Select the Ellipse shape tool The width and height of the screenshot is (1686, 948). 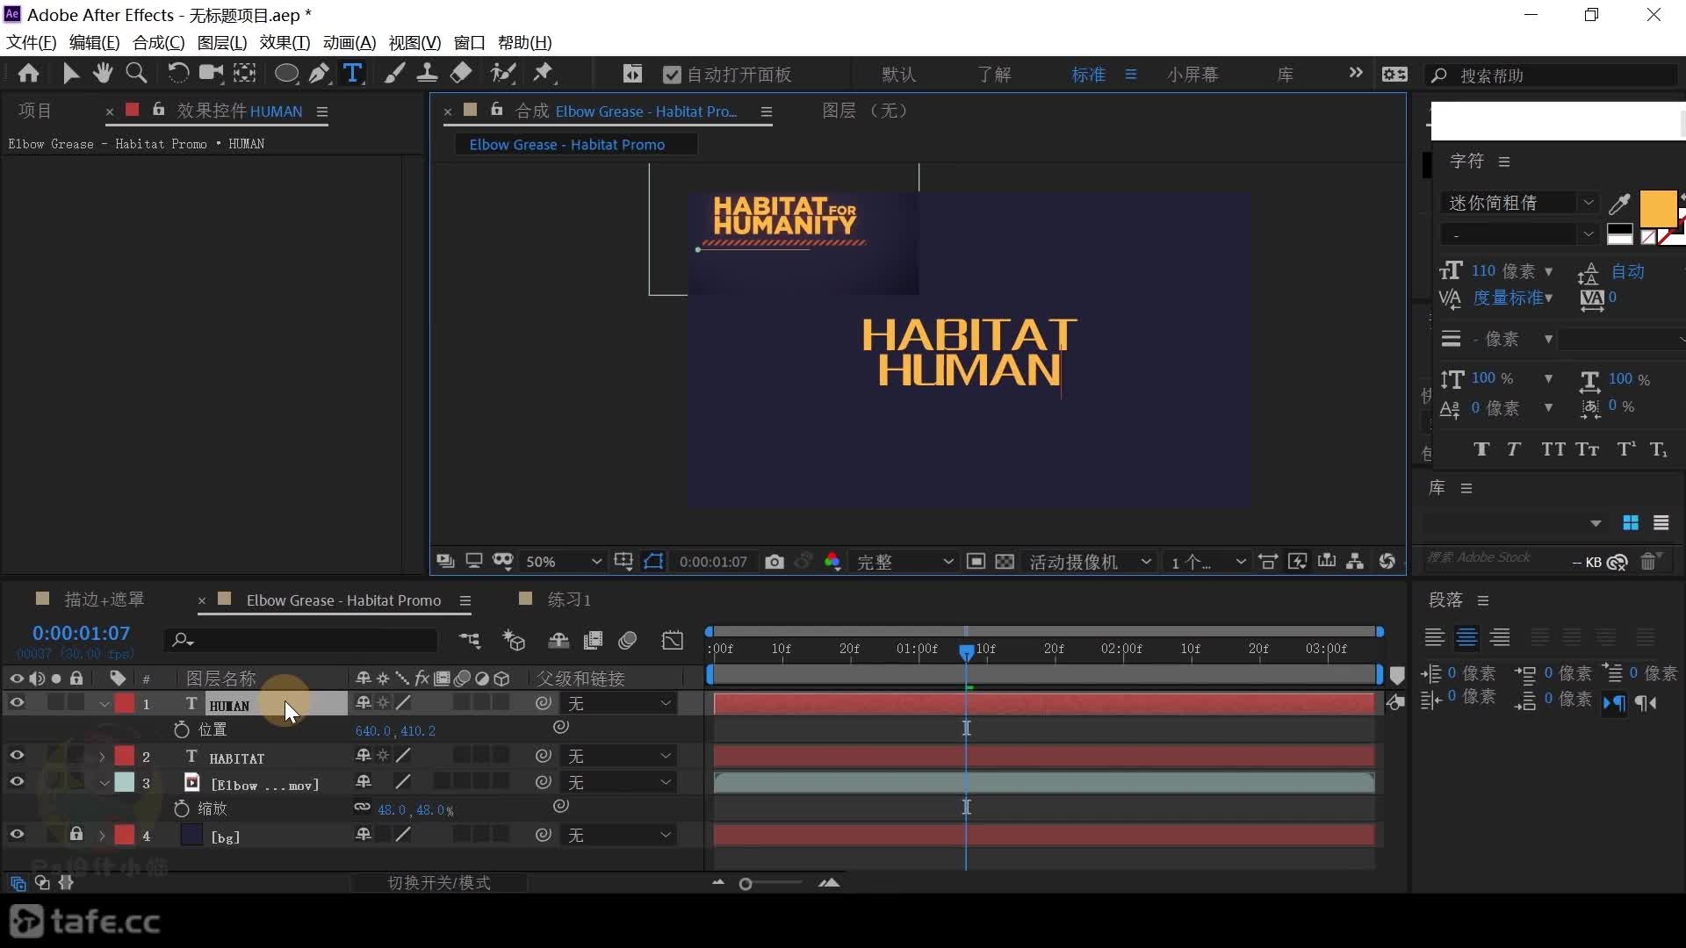tap(286, 74)
